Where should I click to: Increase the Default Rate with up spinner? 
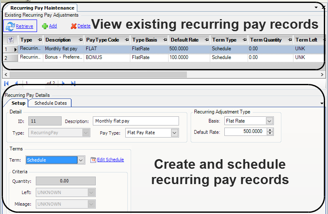click(270, 130)
